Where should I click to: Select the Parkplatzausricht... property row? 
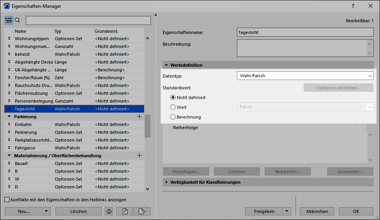point(74,140)
